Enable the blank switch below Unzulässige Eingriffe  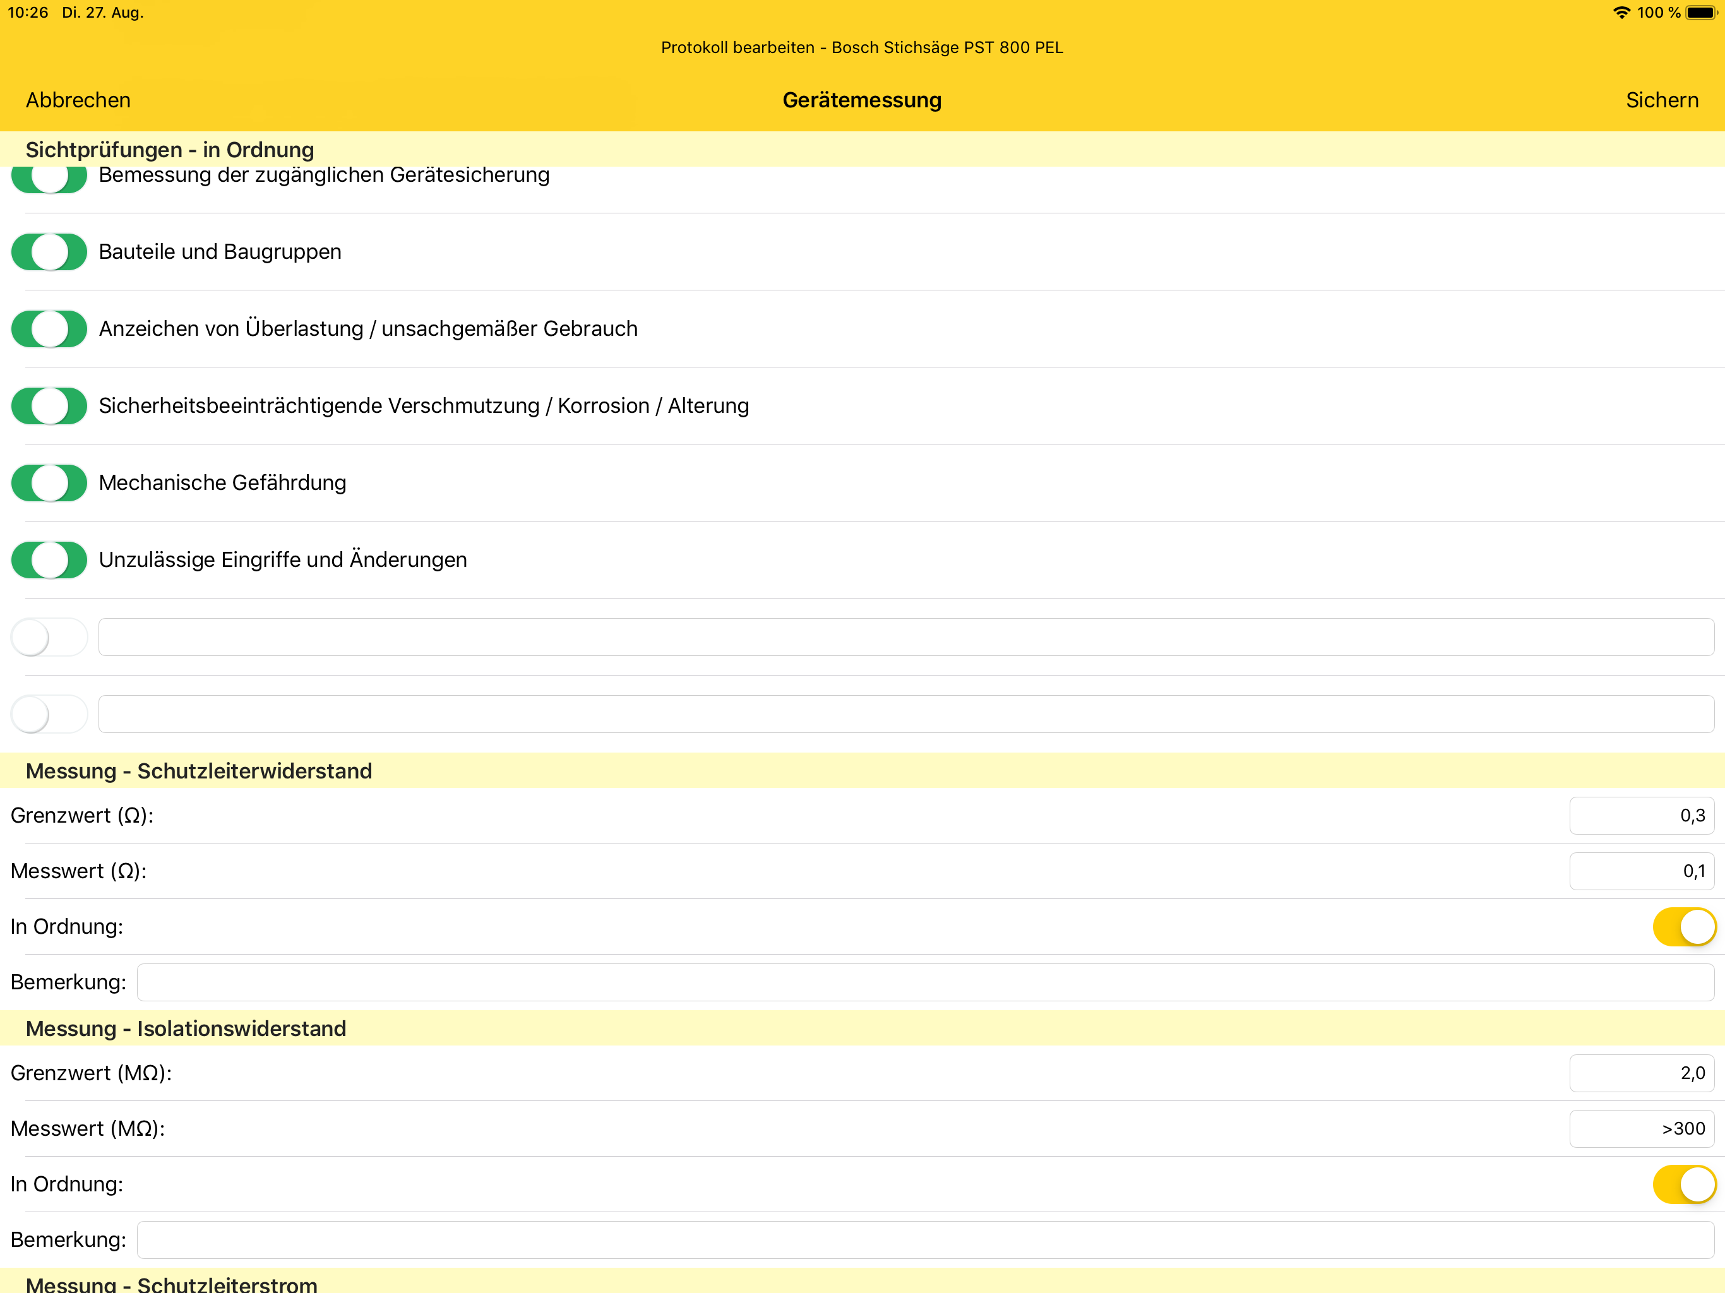point(49,637)
